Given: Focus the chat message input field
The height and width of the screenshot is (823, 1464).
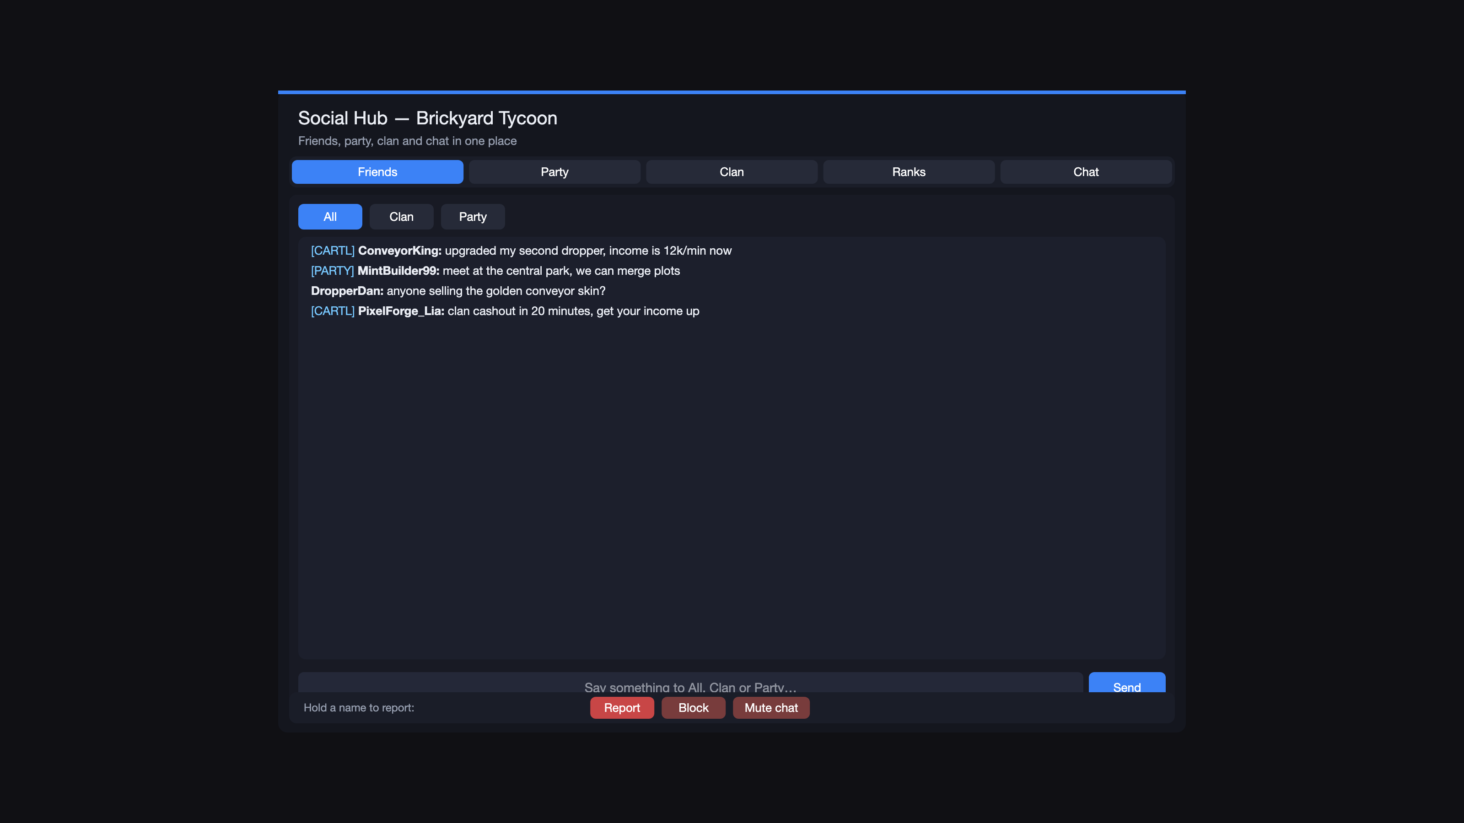Looking at the screenshot, I should point(690,683).
